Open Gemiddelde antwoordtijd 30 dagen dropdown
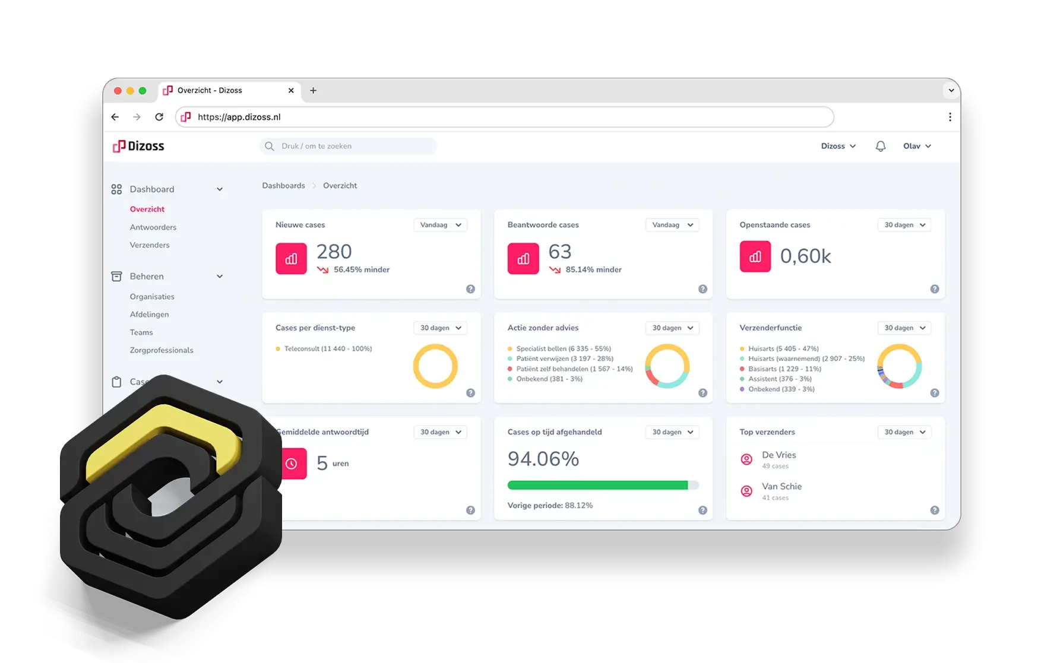 pyautogui.click(x=440, y=432)
